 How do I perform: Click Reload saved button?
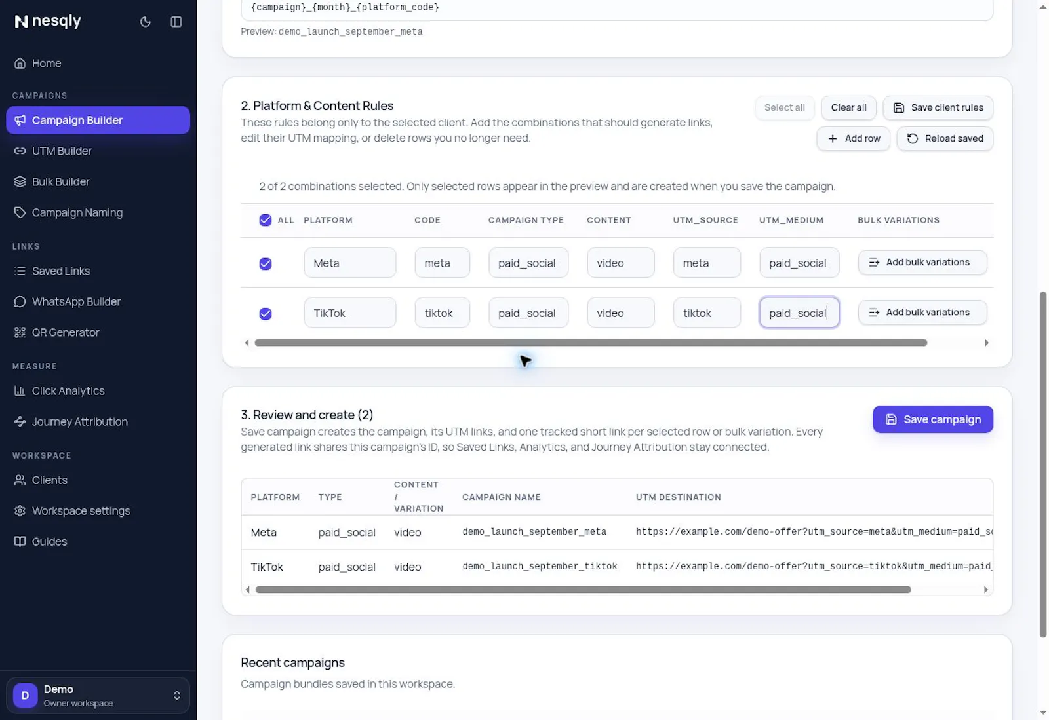click(945, 138)
